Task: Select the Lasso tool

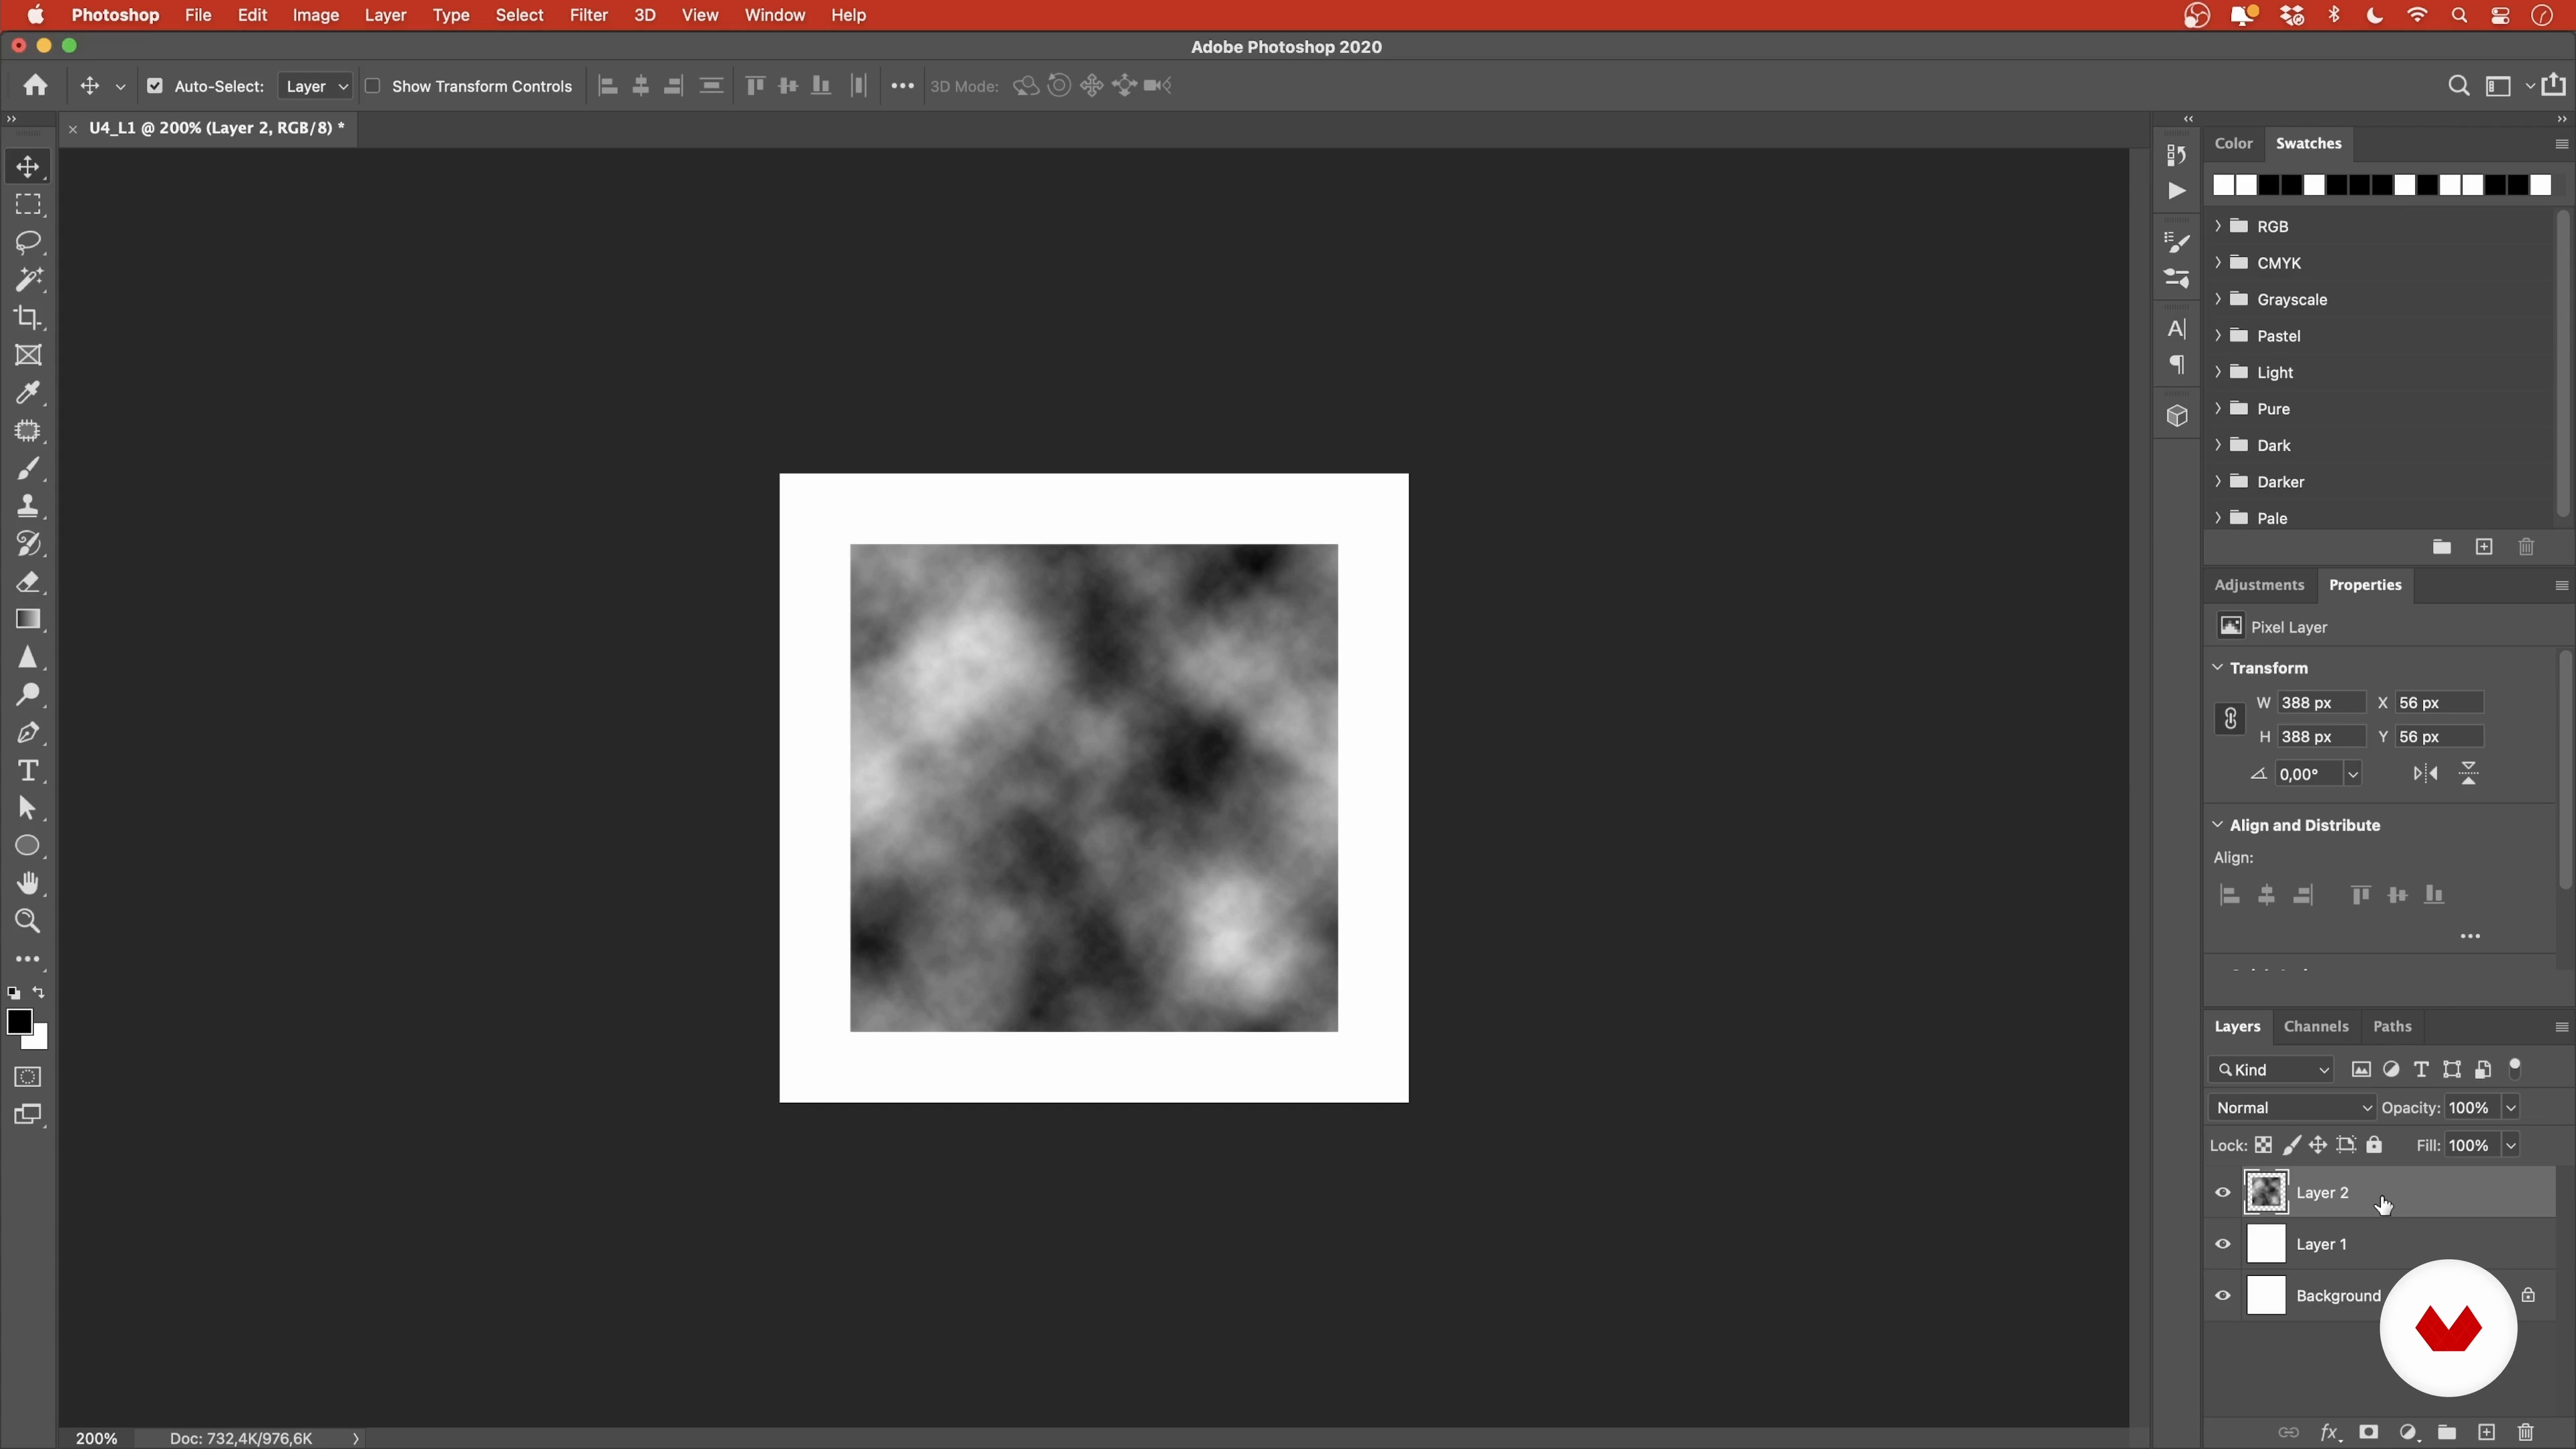Action: pyautogui.click(x=28, y=242)
